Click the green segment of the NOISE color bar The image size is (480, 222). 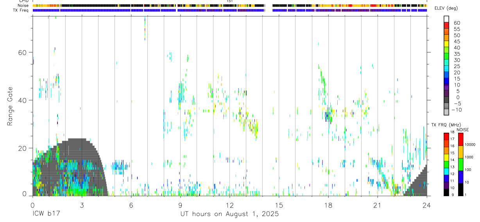(x=460, y=164)
